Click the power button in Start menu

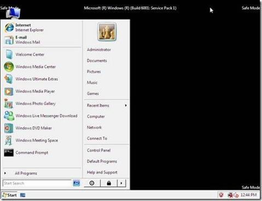[92, 183]
